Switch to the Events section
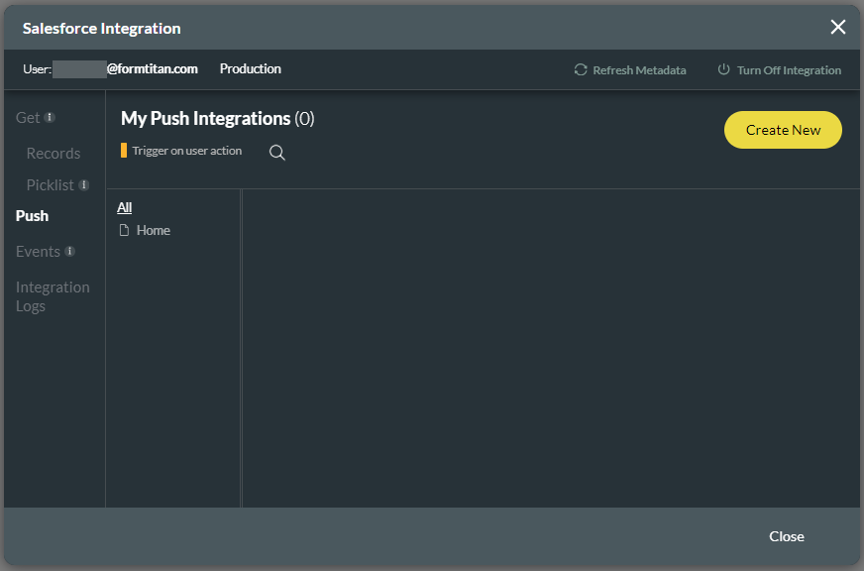 point(40,251)
